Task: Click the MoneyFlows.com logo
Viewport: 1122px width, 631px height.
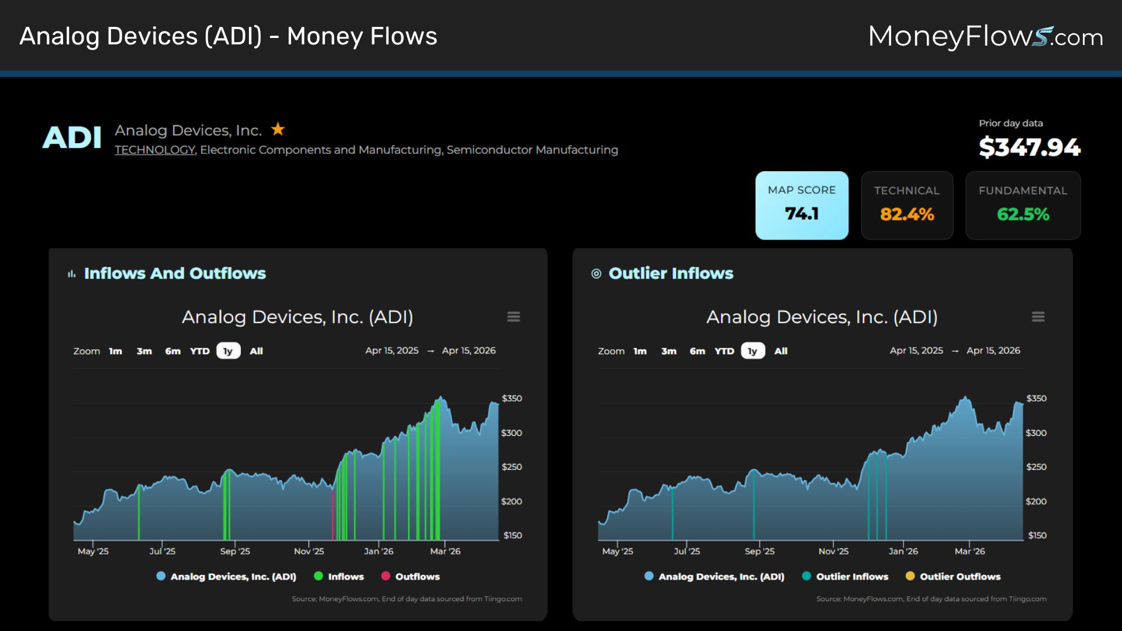Action: click(985, 37)
